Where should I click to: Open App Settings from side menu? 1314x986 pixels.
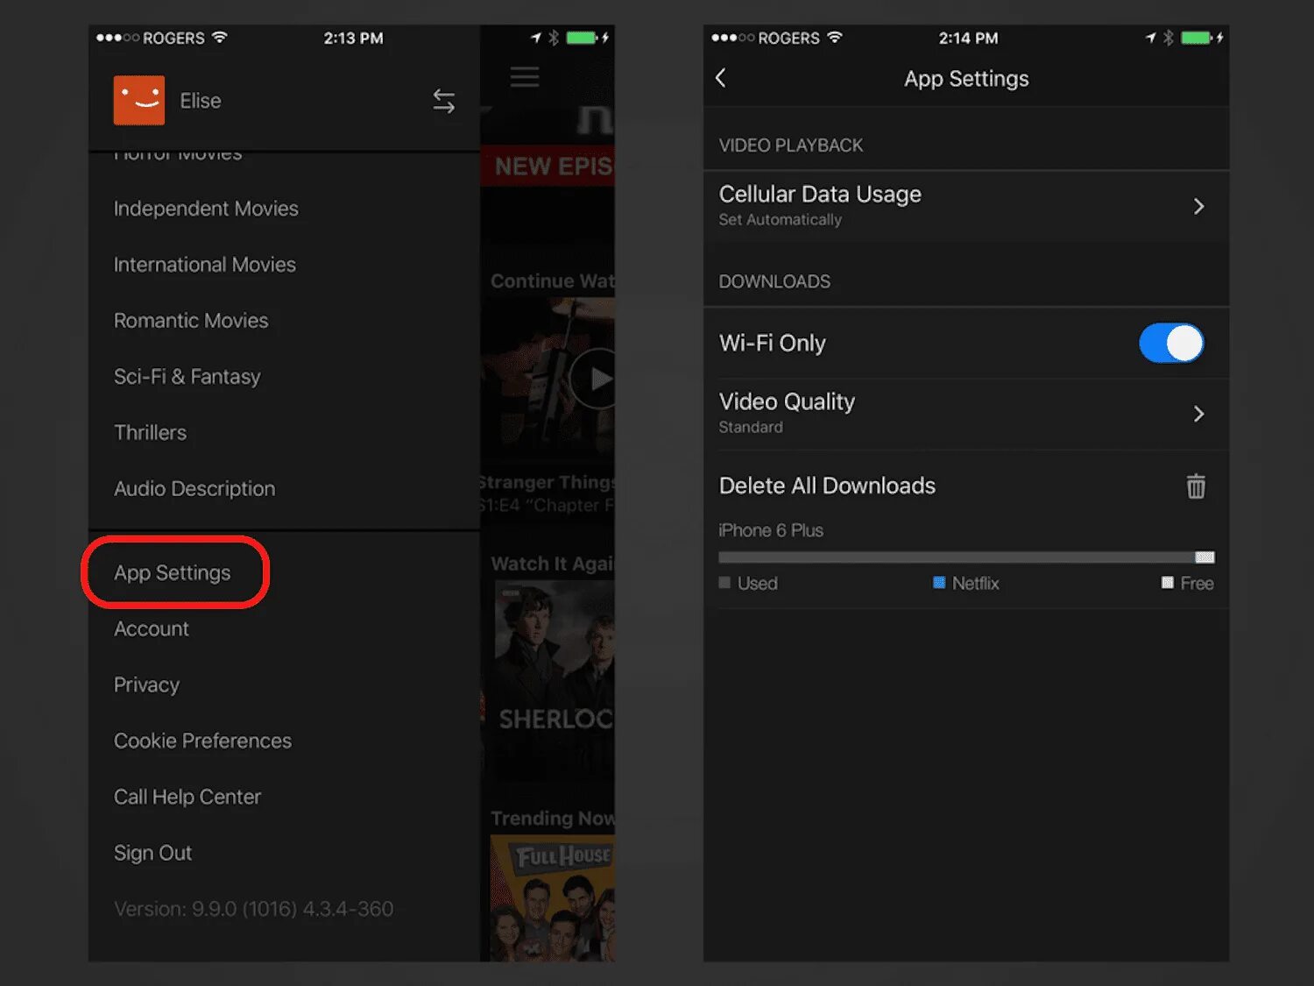point(173,573)
